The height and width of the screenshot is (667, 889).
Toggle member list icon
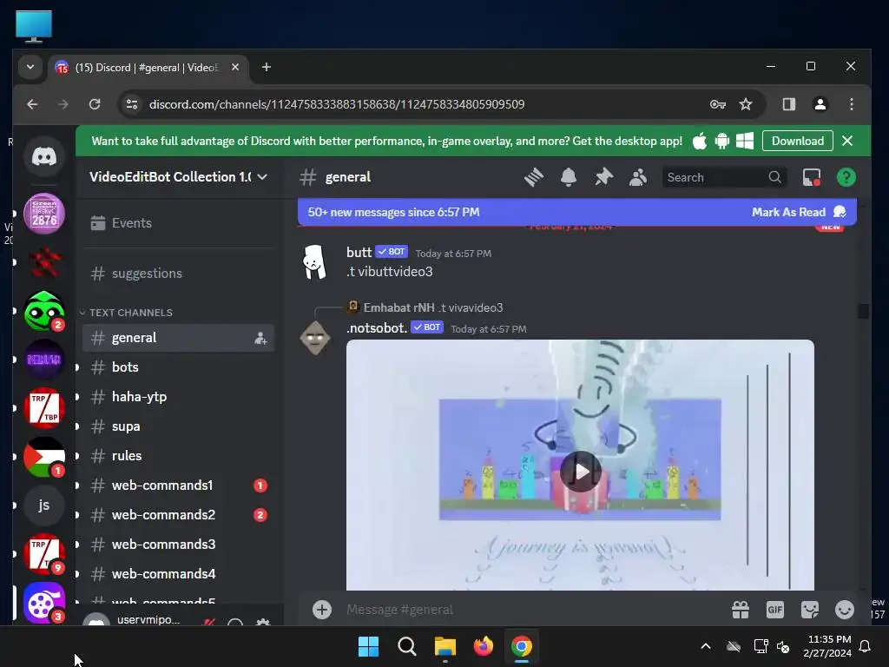[x=638, y=177]
